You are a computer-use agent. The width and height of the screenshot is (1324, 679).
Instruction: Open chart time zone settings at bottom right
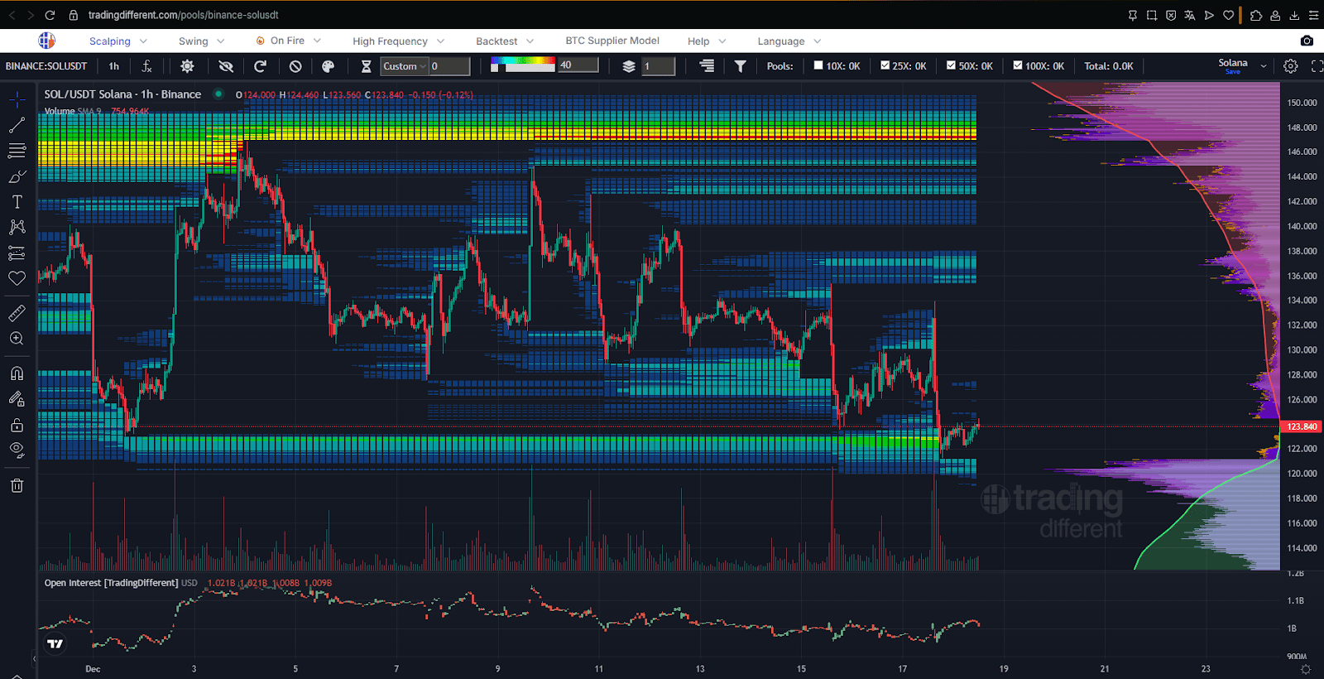pyautogui.click(x=1306, y=669)
